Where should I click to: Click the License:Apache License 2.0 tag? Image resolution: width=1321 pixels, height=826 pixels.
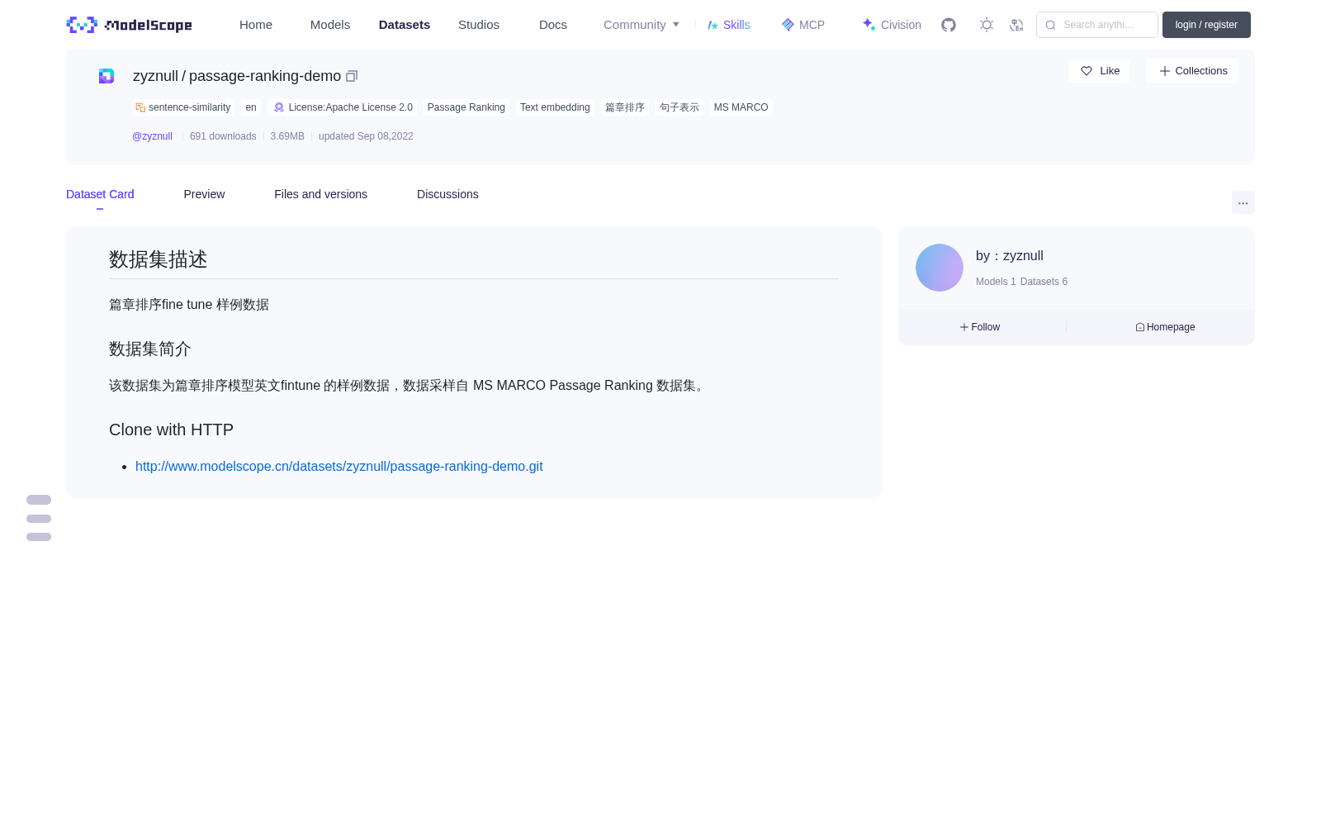[x=343, y=107]
